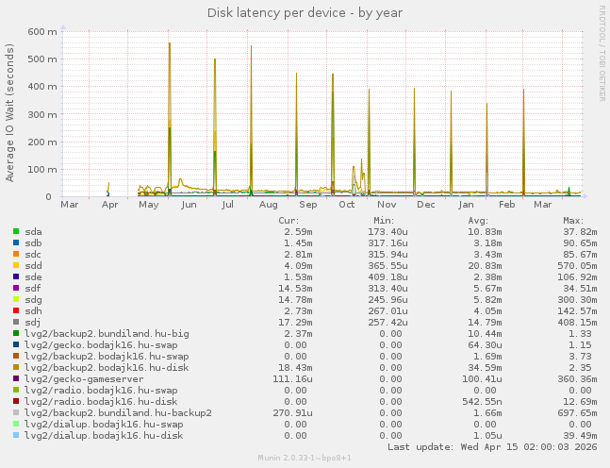The image size is (610, 468).
Task: Click the 'lvg2/radio.bodajk16.hu-swap' legend label
Action: coord(101,390)
